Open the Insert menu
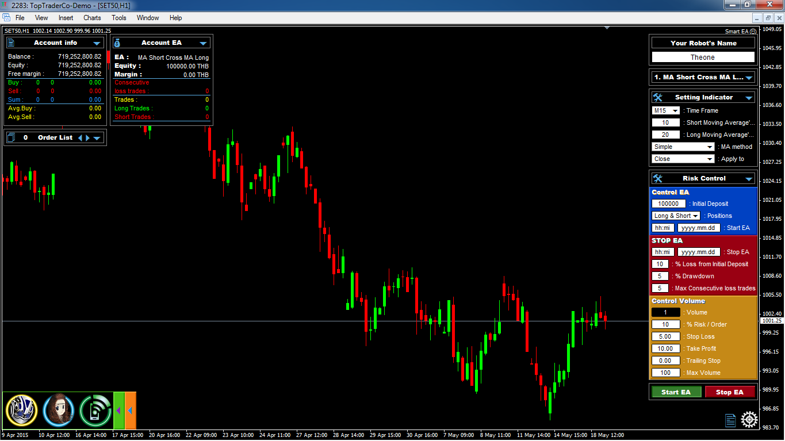The height and width of the screenshot is (441, 785). pos(66,18)
